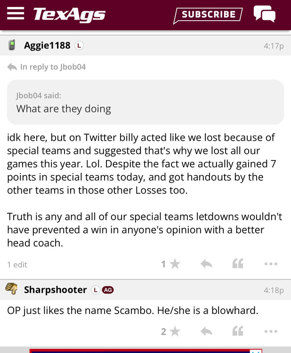Screen dimensions: 291x353
Task: Click the L badge beside Aggie1188
Action: coord(79,46)
